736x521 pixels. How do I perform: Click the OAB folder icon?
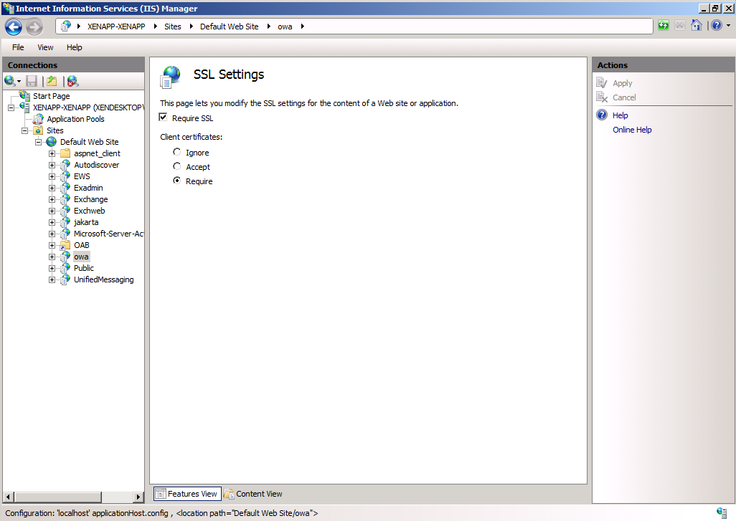tap(65, 245)
